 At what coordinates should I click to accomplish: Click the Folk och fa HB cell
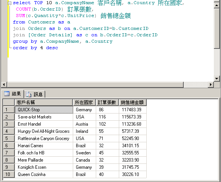tap(44, 153)
